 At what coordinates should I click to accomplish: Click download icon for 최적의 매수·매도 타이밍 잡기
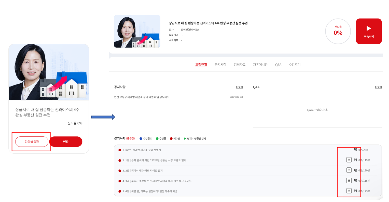point(349,170)
